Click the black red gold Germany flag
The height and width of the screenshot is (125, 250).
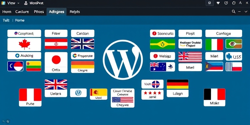(x=177, y=84)
